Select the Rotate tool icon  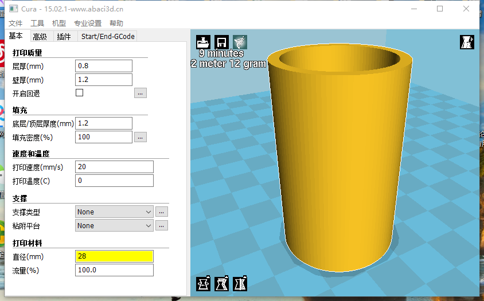click(x=203, y=283)
